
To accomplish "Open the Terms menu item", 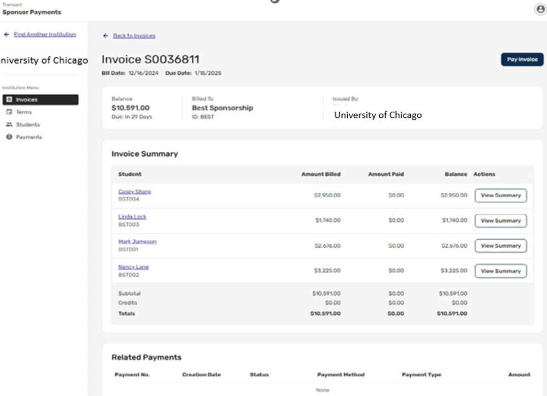I will (23, 112).
